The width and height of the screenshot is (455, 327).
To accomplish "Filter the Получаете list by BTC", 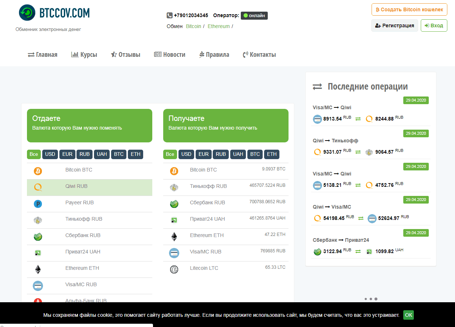I will coord(255,154).
